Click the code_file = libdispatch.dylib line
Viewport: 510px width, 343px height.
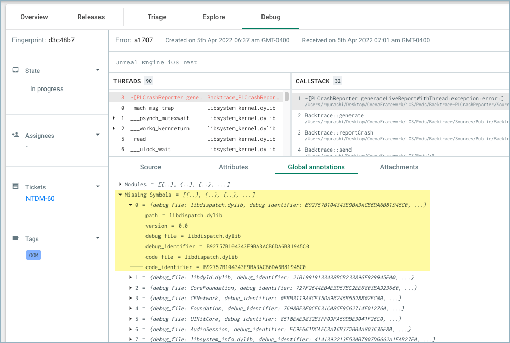(191, 257)
